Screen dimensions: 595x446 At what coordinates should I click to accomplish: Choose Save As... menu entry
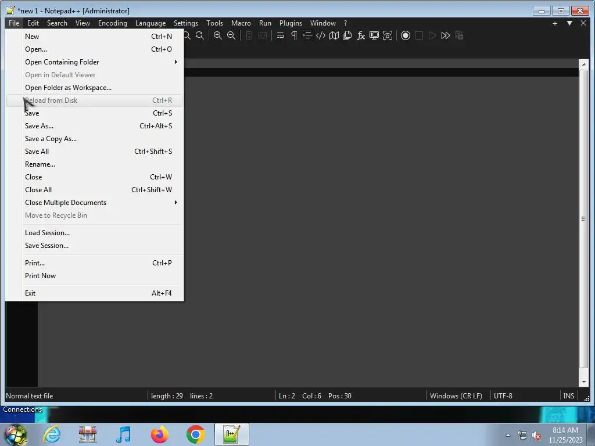coord(95,126)
